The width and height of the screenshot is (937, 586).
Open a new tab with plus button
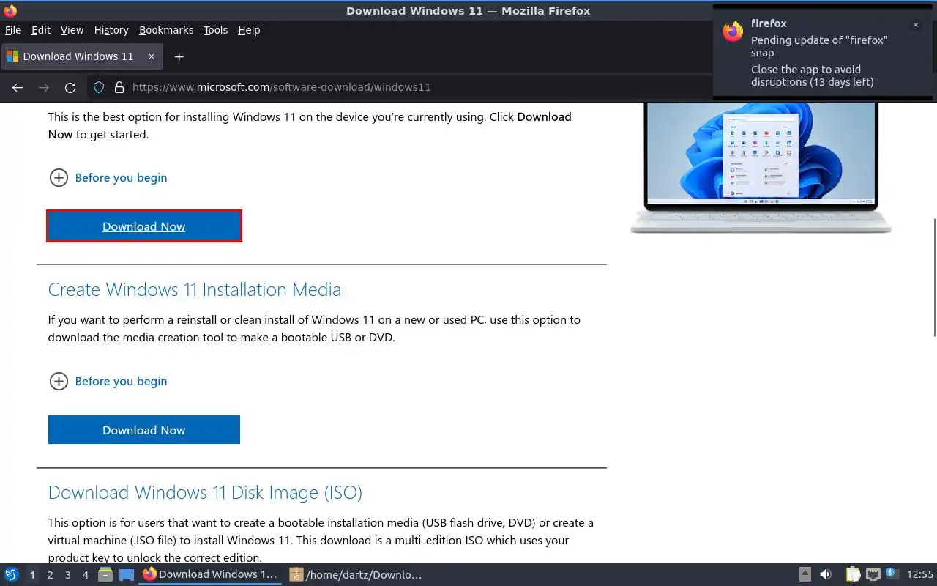179,56
